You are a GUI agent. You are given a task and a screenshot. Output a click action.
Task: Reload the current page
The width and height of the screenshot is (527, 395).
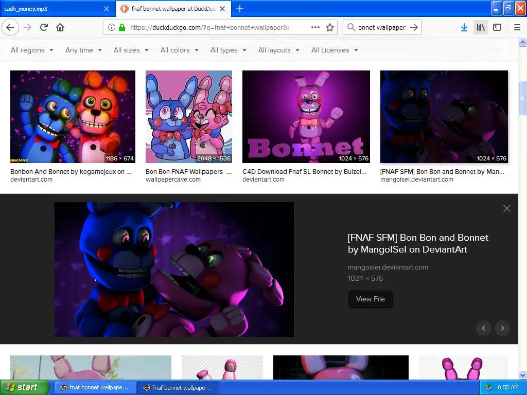click(x=44, y=27)
